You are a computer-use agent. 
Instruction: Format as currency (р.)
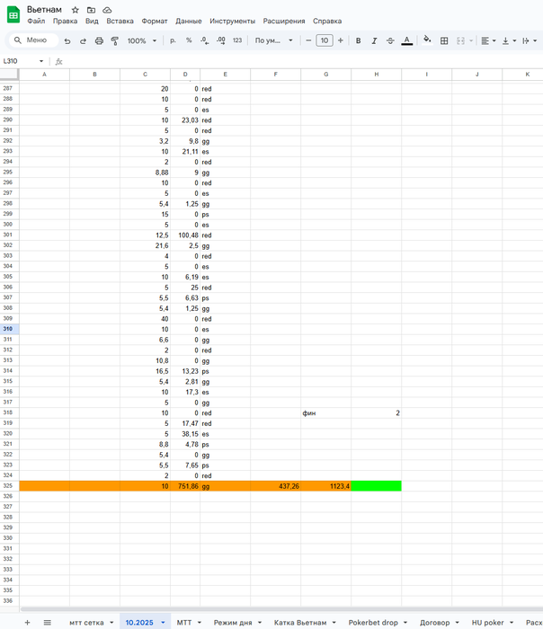click(x=173, y=40)
